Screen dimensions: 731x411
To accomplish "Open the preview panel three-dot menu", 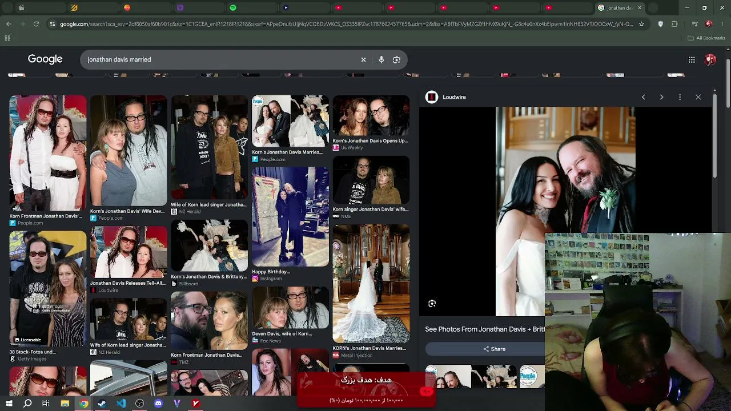I will coord(680,97).
